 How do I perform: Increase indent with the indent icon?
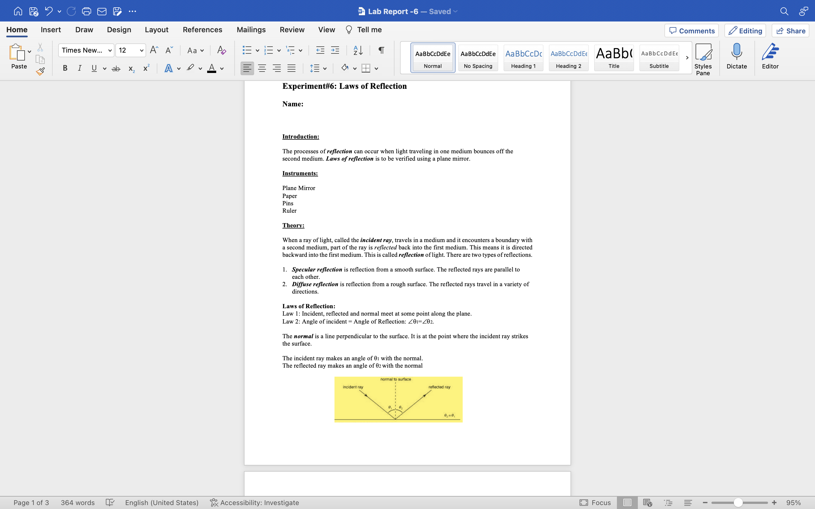pyautogui.click(x=335, y=51)
